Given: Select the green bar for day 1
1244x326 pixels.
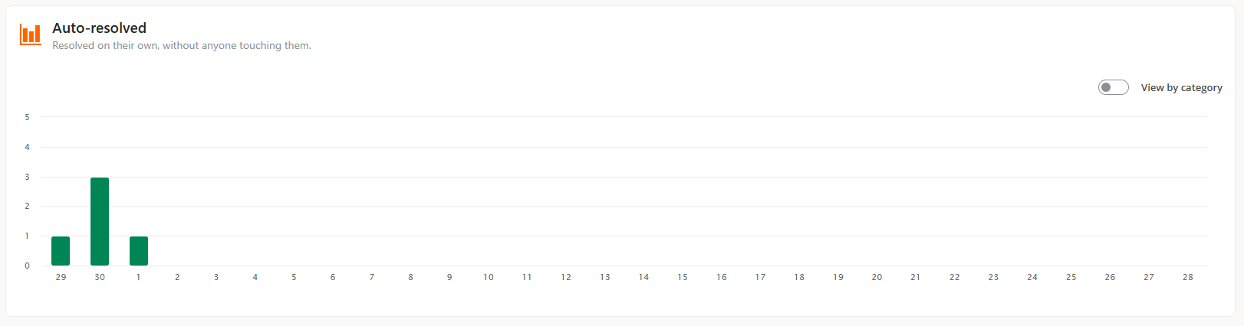Looking at the screenshot, I should 139,251.
